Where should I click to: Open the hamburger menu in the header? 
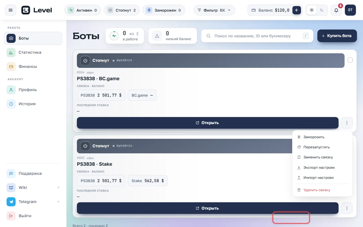[11, 10]
